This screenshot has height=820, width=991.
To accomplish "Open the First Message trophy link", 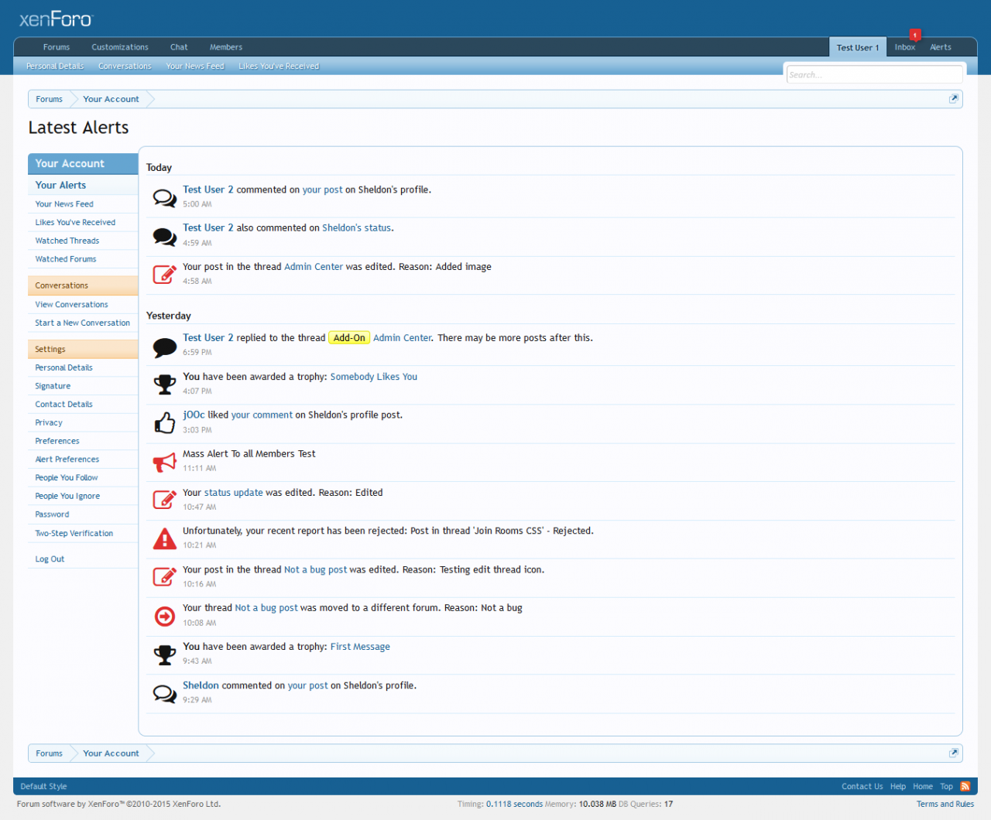I will 360,647.
